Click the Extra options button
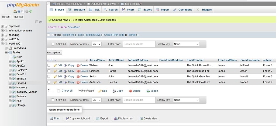276x126 pixels. pos(54,52)
